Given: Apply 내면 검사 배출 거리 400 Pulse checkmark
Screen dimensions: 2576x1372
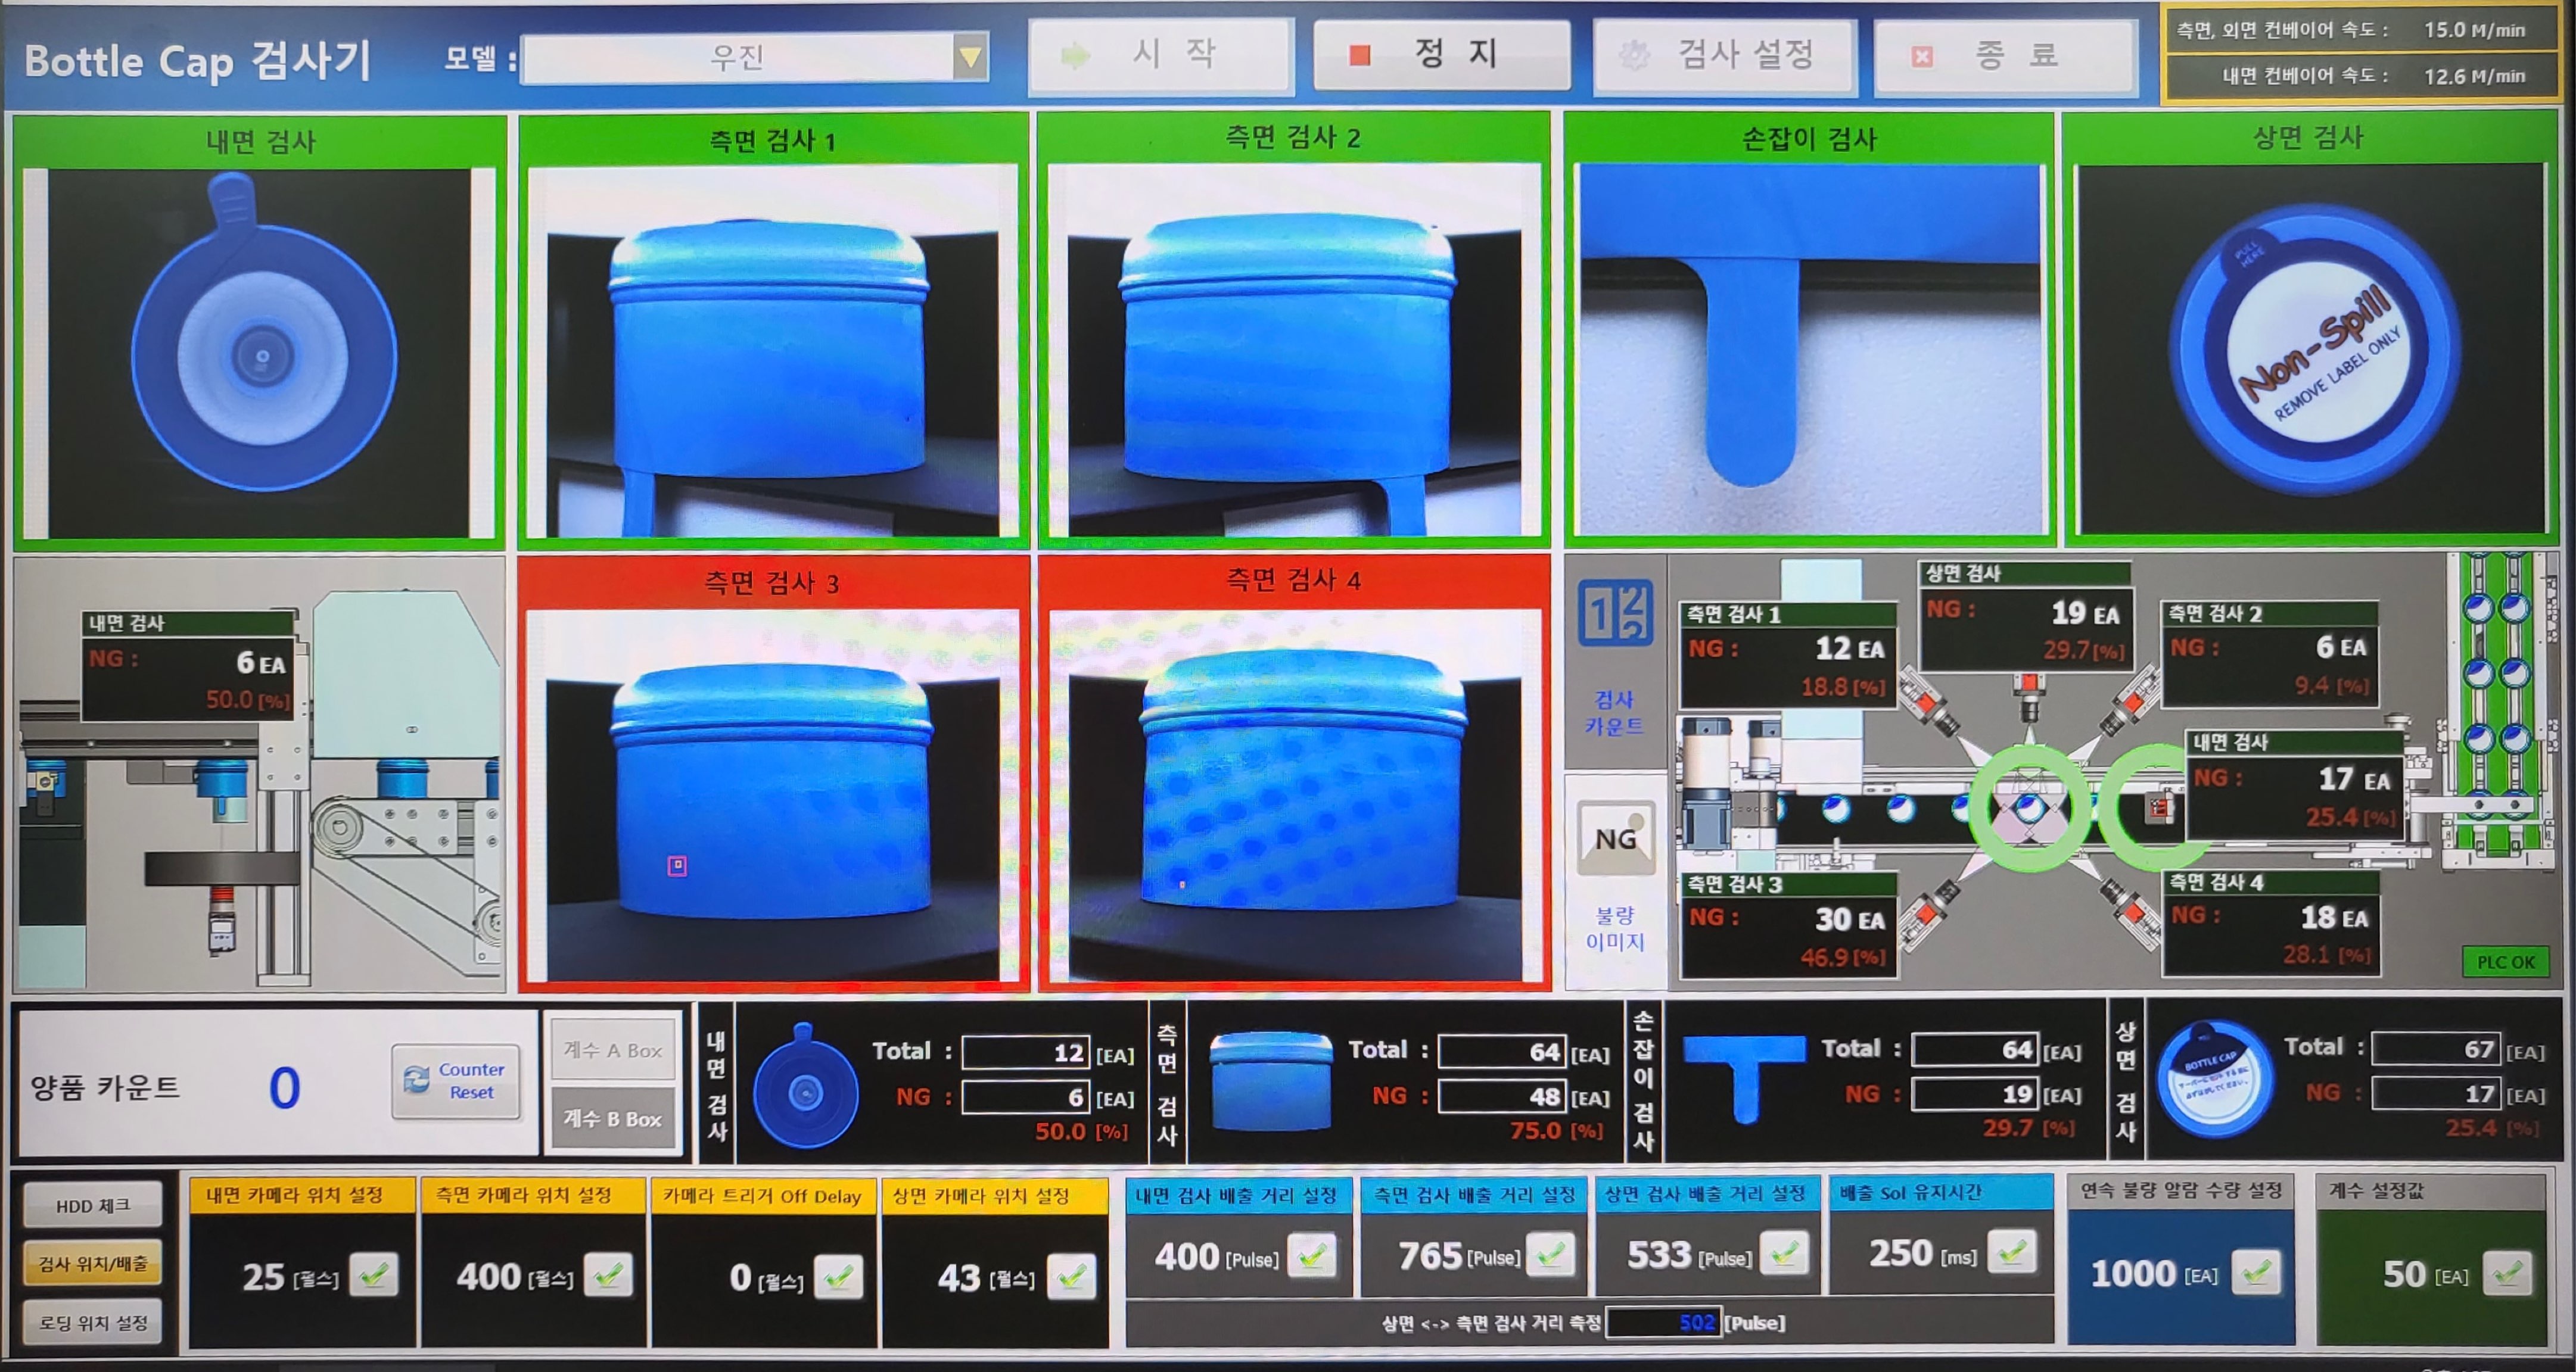Looking at the screenshot, I should (1316, 1257).
